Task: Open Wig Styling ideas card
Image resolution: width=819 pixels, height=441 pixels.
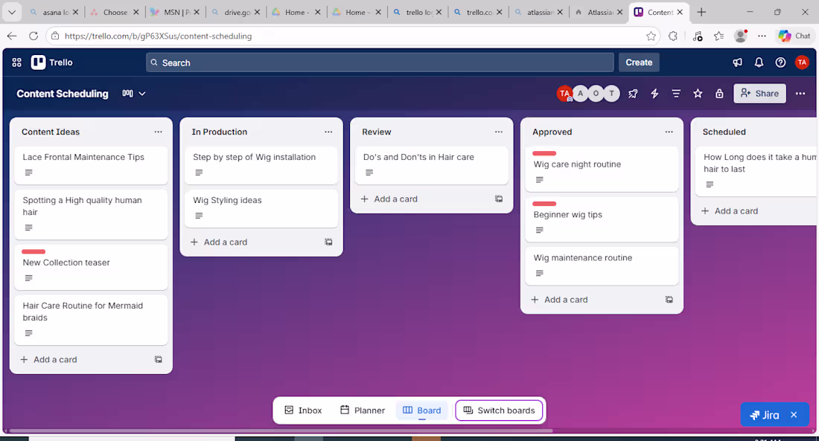Action: [261, 208]
